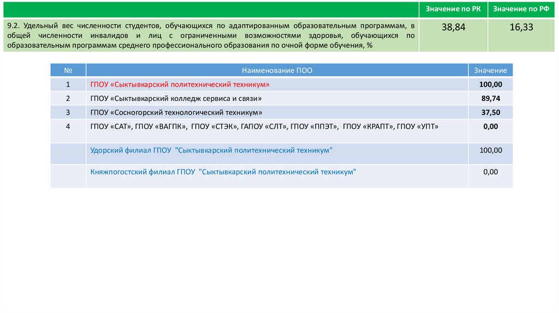Click the bold 0,00 value in row 4
Screen dimensions: 559x313
(490, 127)
